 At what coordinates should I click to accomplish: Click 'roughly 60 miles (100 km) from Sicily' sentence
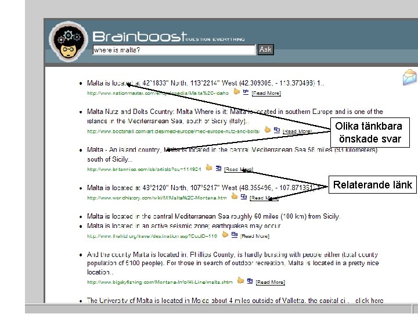point(214,216)
